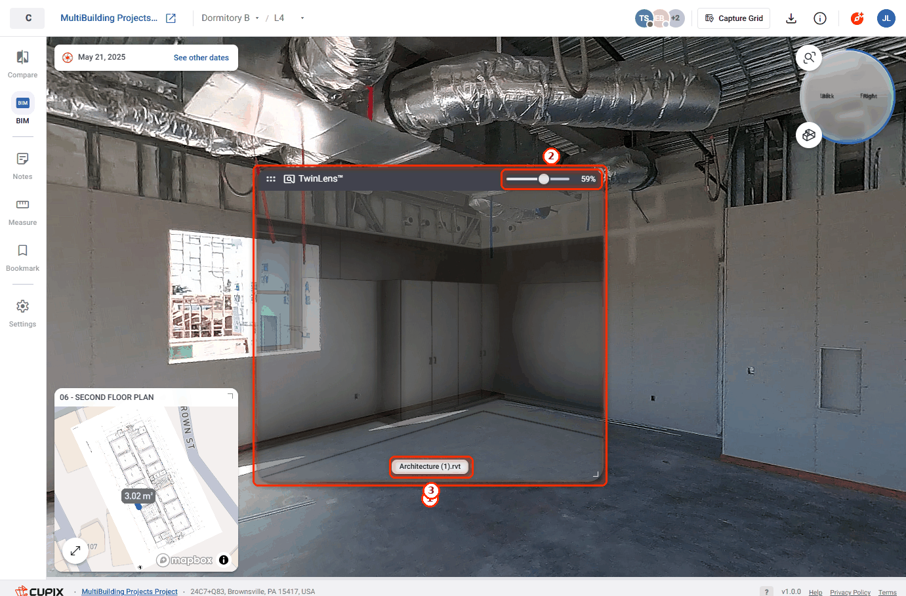Open the information icon in header
Image resolution: width=906 pixels, height=596 pixels.
820,18
